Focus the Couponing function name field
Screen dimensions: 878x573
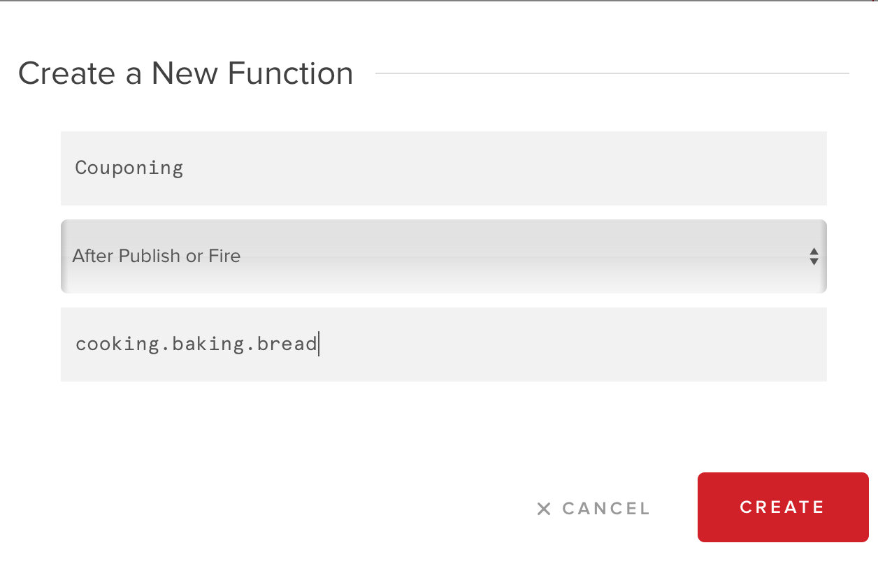[444, 168]
